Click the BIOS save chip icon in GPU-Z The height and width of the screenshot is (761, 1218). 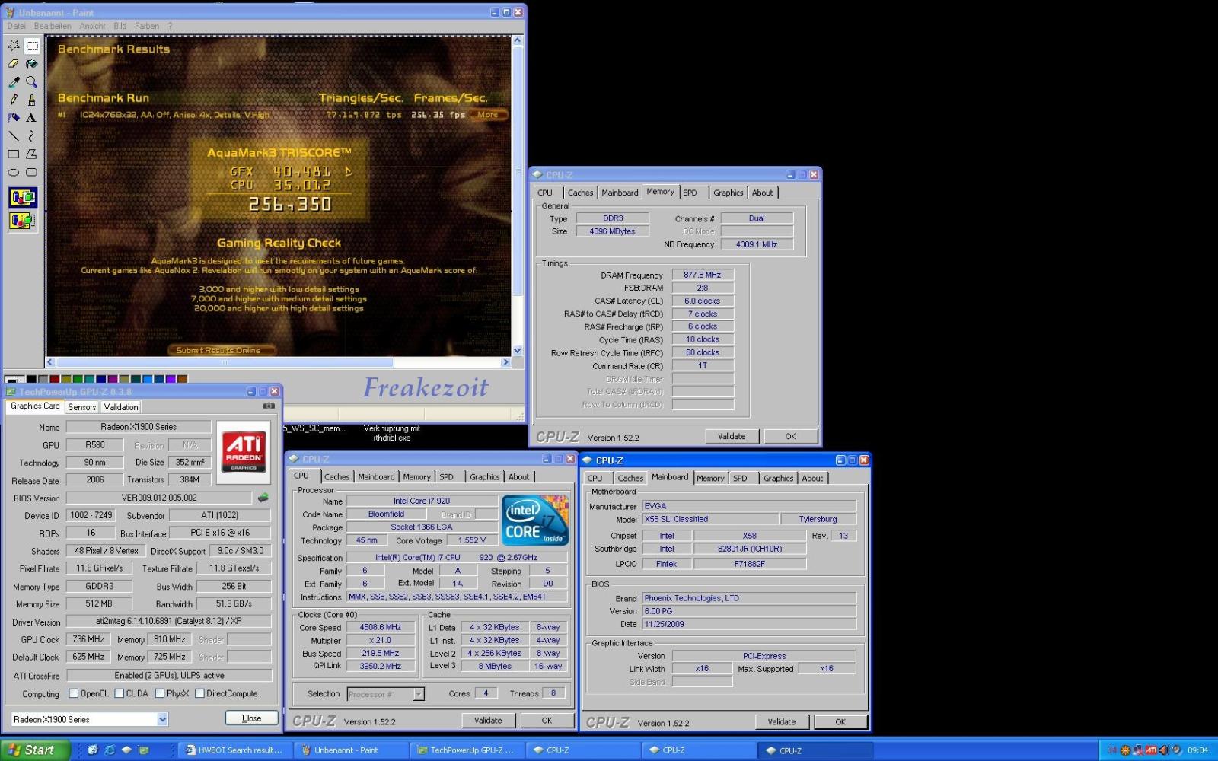[x=263, y=498]
